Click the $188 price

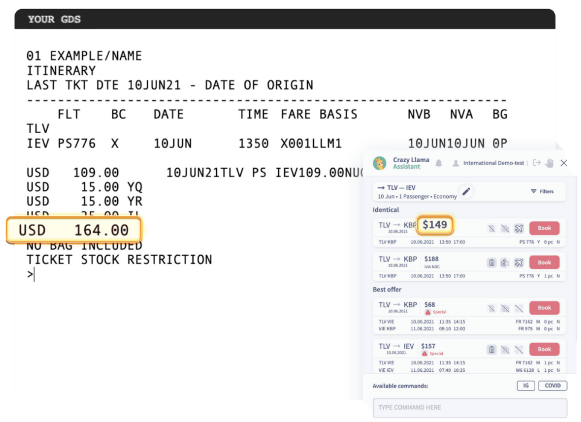pyautogui.click(x=431, y=259)
